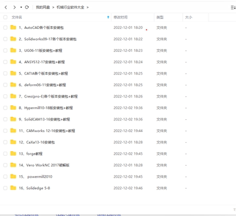Select folder name 8、Hypermill10-18版安装包+教程
The image size is (236, 216).
(x=46, y=108)
